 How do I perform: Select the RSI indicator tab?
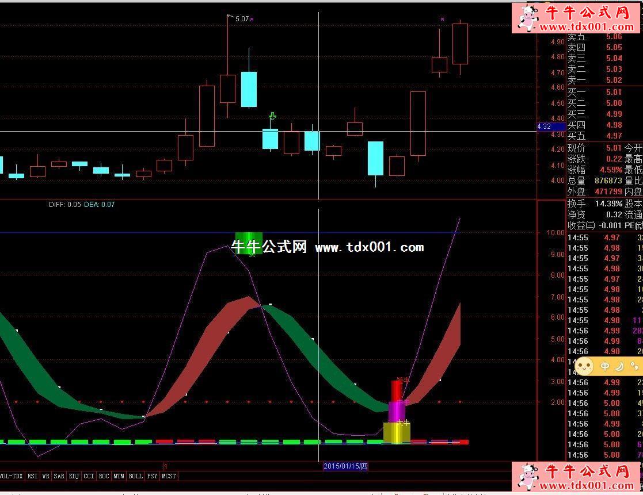[32, 476]
